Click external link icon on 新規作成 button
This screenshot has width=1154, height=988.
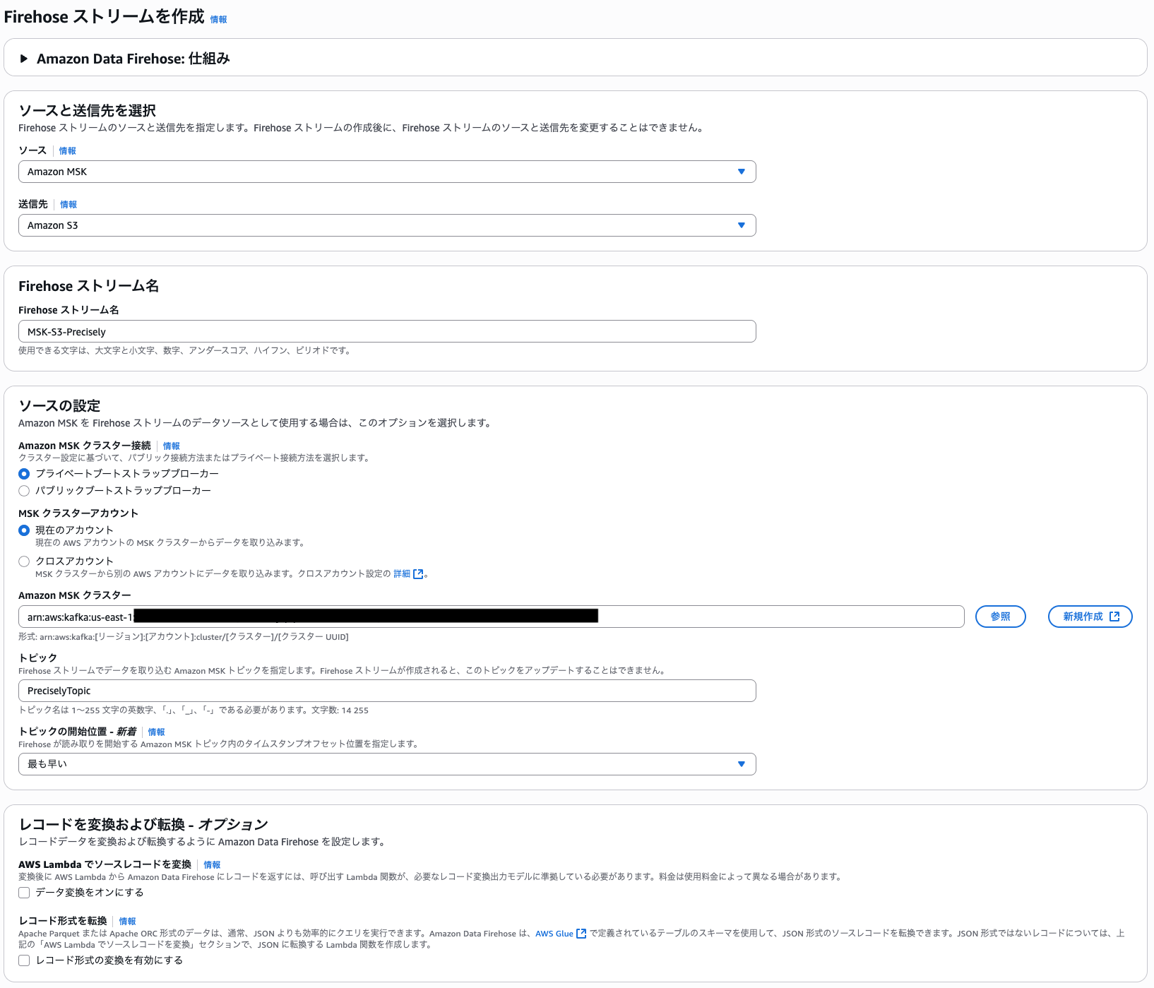click(x=1114, y=617)
